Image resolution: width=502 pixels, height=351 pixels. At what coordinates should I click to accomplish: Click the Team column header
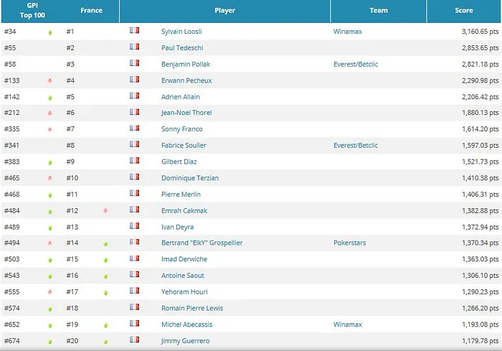[x=378, y=11]
